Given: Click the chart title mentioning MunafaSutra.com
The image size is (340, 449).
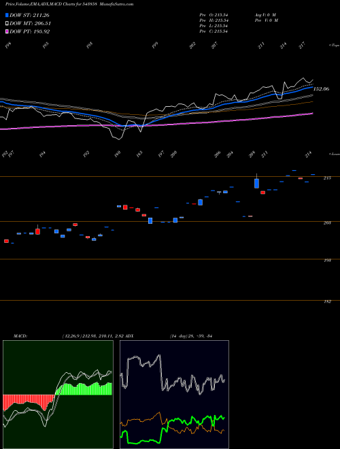Looking at the screenshot, I should point(69,4).
